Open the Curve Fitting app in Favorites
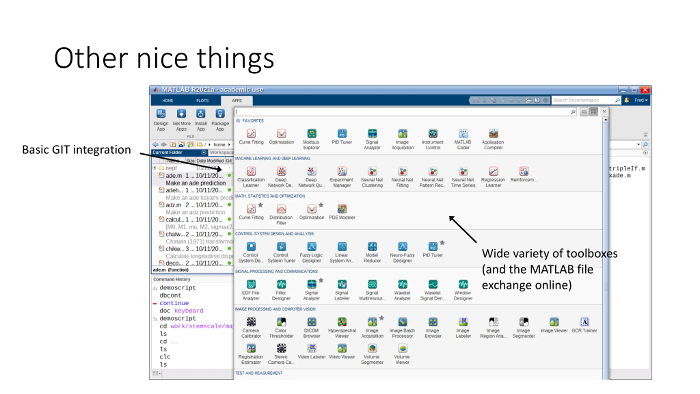 (x=251, y=134)
